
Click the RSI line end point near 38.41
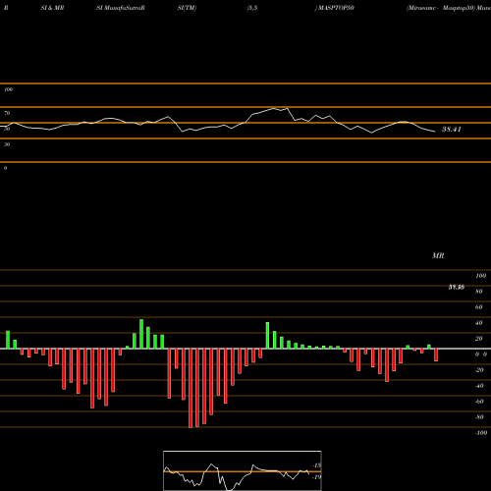[434, 132]
